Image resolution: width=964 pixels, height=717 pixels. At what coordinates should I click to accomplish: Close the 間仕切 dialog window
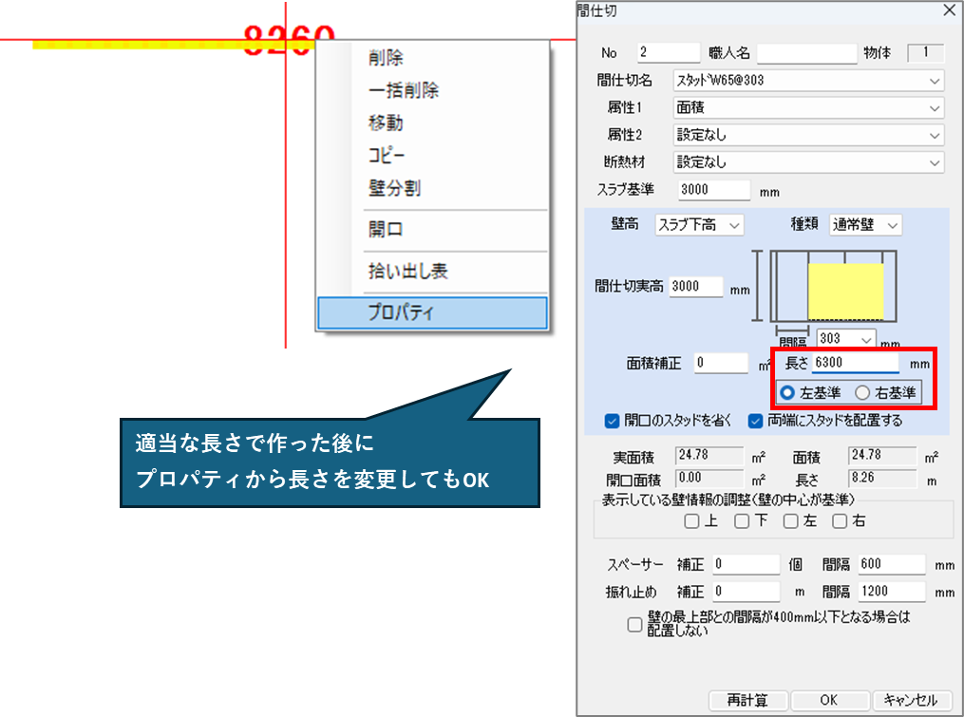tap(948, 10)
